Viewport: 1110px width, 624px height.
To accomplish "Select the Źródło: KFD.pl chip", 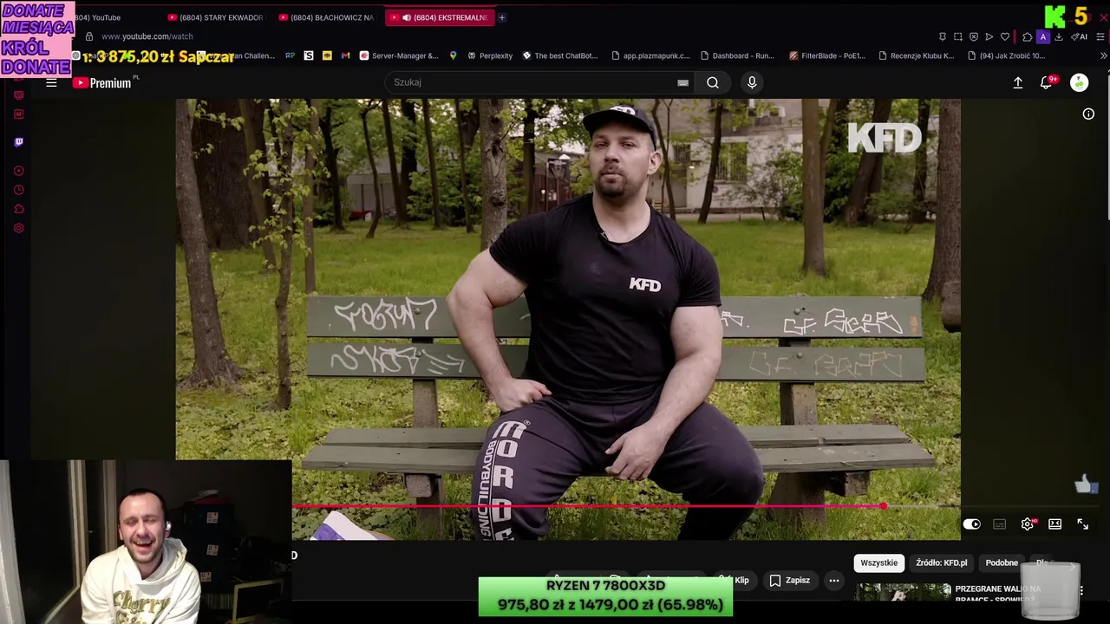I will click(x=941, y=563).
